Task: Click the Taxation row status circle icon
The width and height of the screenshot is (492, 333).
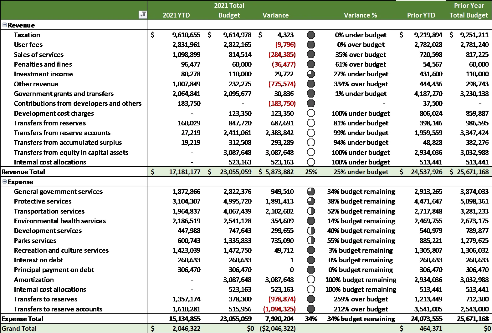Action: coord(311,35)
